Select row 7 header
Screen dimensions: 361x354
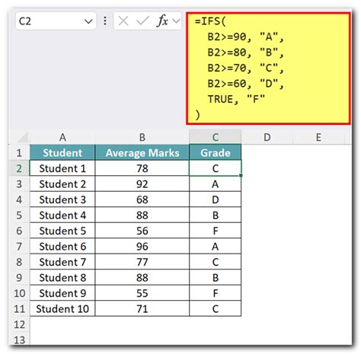click(x=19, y=247)
